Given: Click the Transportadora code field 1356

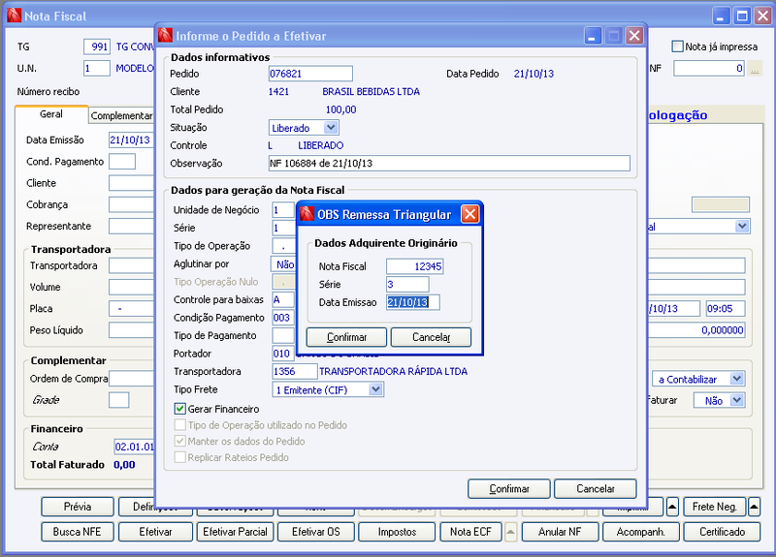Looking at the screenshot, I should pos(295,371).
